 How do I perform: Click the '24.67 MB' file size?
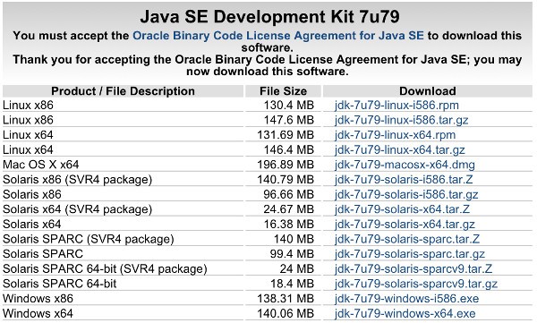click(x=289, y=209)
